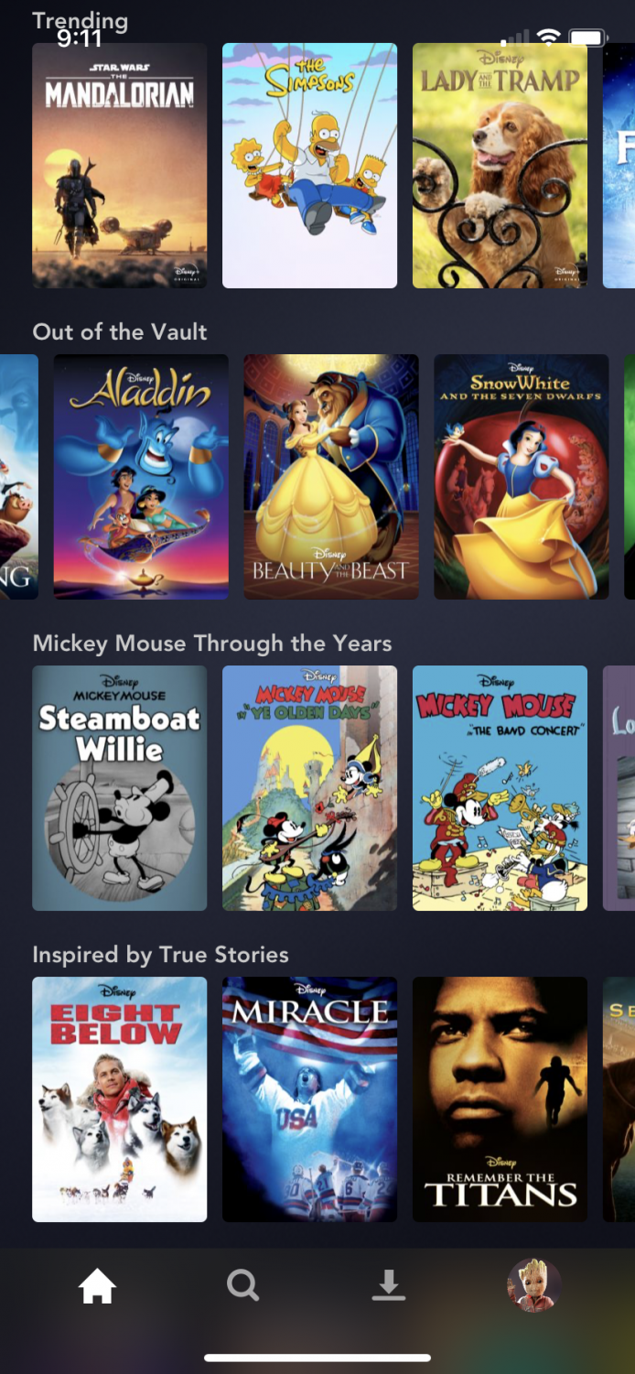Image resolution: width=635 pixels, height=1374 pixels.
Task: Tap the Home icon in bottom navigation
Action: point(97,1287)
